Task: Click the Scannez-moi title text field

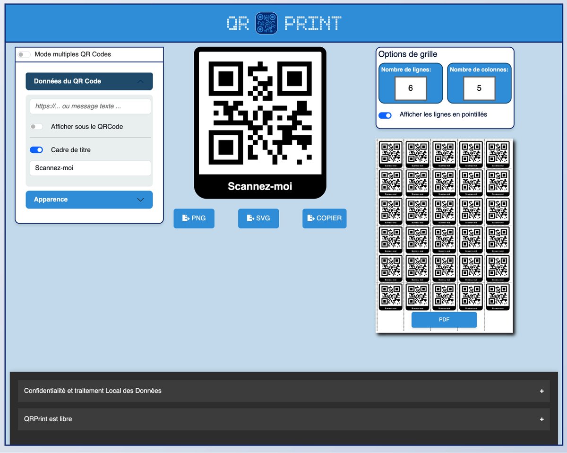Action: click(90, 168)
